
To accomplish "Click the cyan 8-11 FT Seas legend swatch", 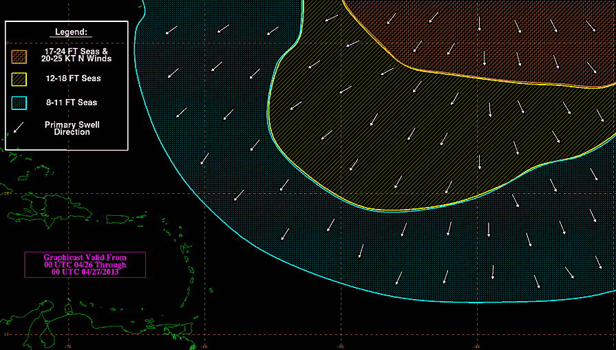I will click(x=19, y=103).
